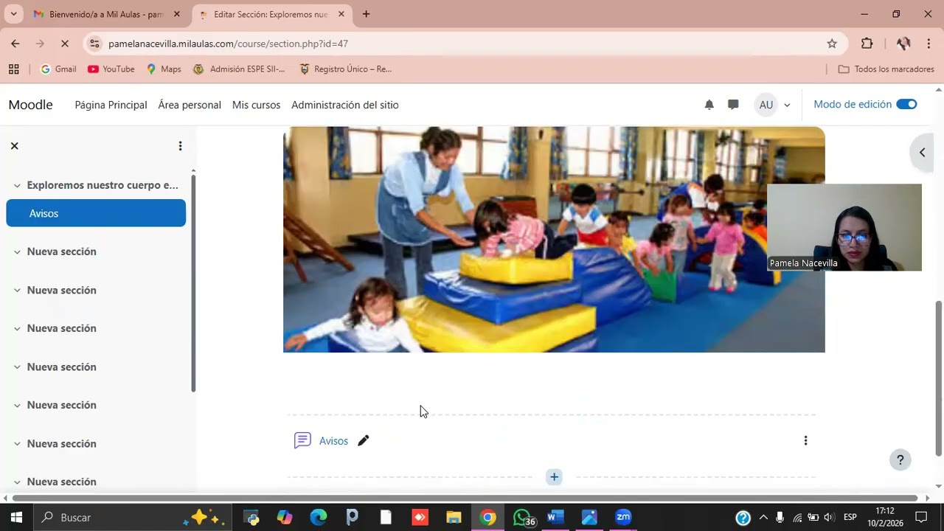
Task: Open the Avisos activity three-dot menu
Action: pos(805,440)
